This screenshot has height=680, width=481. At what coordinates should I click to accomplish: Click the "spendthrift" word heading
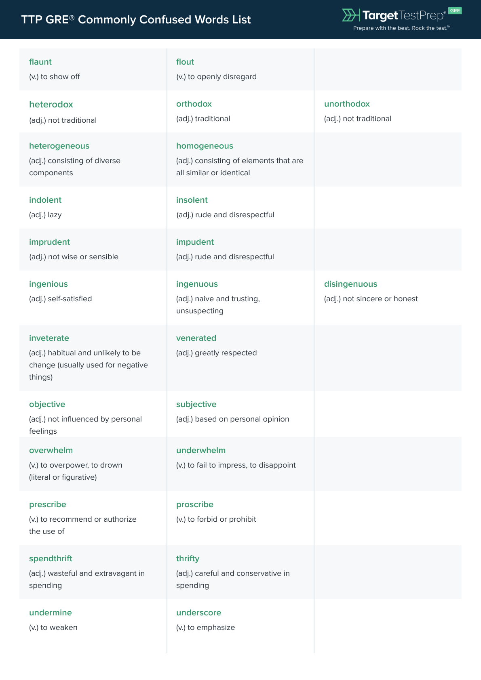(51, 558)
